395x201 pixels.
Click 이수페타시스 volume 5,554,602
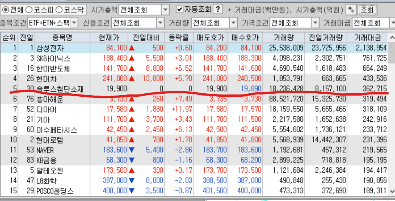coord(288,130)
